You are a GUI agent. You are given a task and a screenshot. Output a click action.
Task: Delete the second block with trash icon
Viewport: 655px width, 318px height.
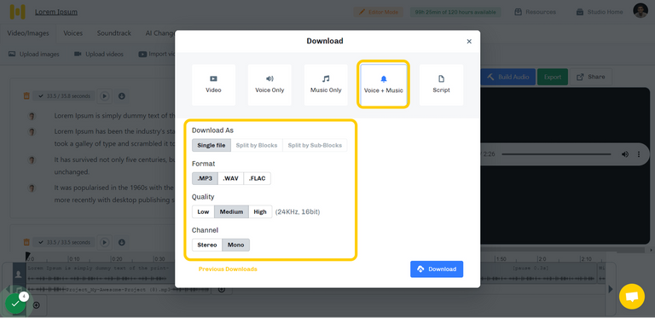coord(26,242)
